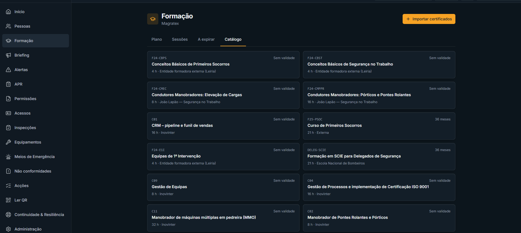The height and width of the screenshot is (233, 521).
Task: Click the Alertas warning triangle icon
Action: [8, 70]
